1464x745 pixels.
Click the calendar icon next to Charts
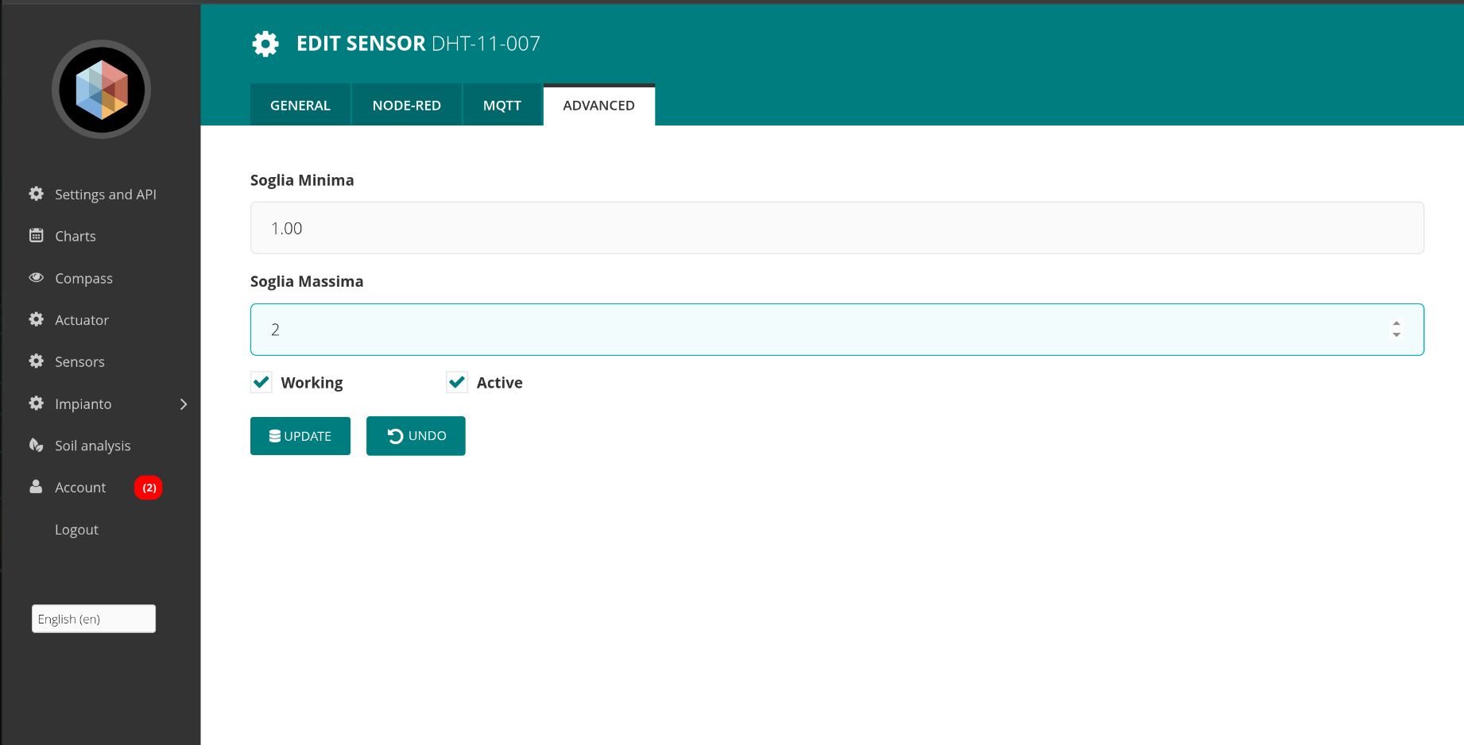click(37, 235)
